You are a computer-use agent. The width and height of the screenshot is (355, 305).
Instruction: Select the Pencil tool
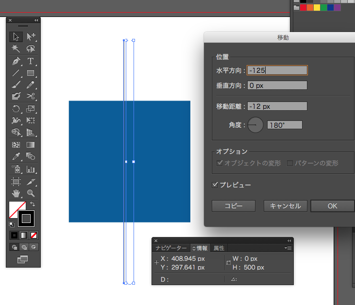[31, 85]
